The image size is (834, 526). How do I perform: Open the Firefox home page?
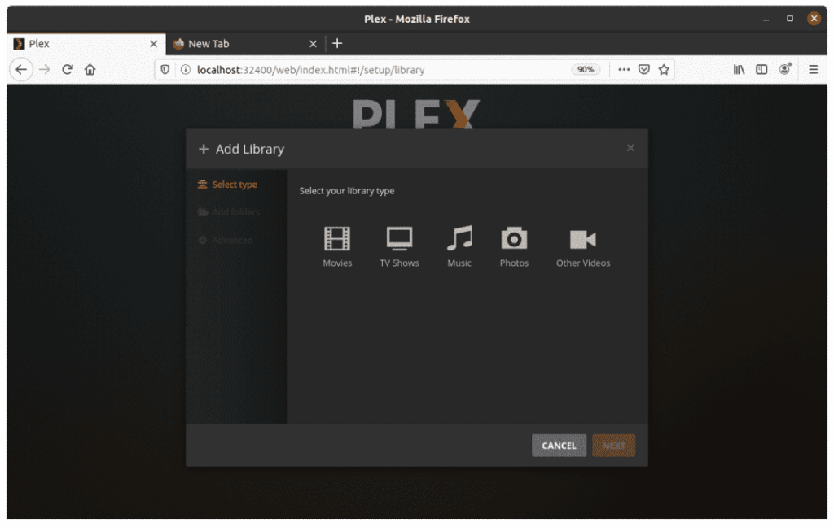[90, 70]
